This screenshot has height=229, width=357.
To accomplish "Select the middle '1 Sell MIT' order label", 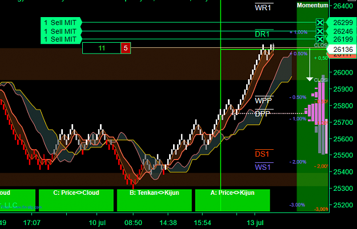I will click(x=61, y=31).
